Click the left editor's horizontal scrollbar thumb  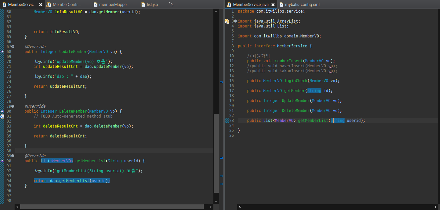point(112,207)
